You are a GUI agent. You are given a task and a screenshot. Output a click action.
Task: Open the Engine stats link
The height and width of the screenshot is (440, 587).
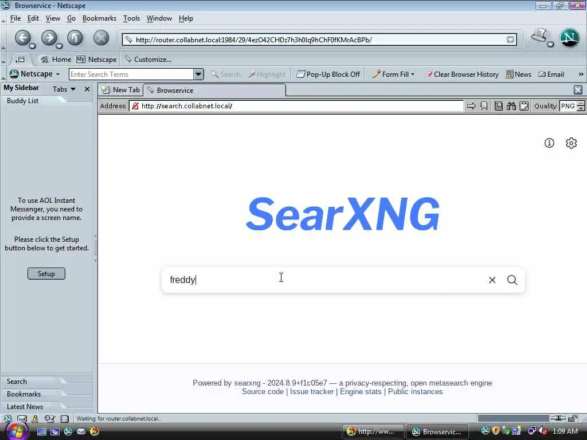tap(361, 392)
